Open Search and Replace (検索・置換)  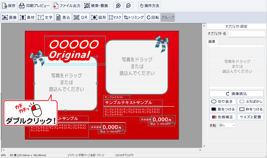96,5
